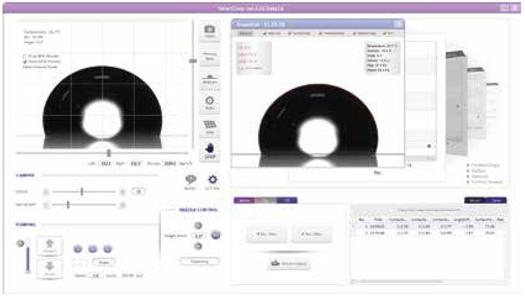Click vertical slider handle right of live image
525x298 pixels.
[193, 61]
